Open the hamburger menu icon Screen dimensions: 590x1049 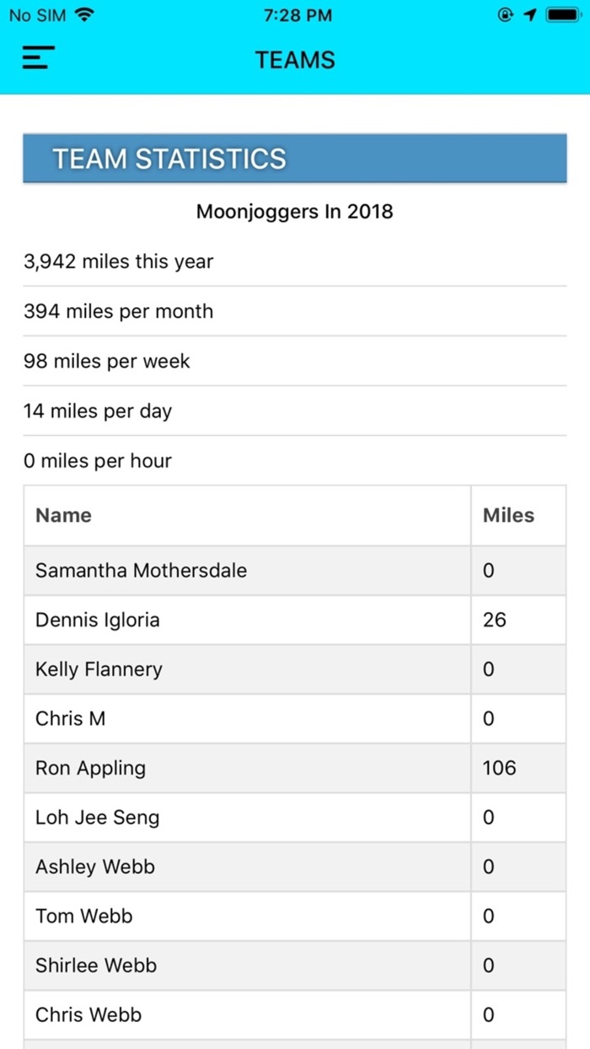(x=38, y=57)
